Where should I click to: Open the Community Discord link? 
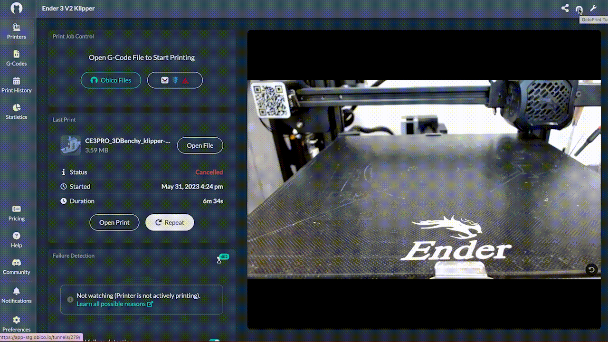[x=17, y=267]
